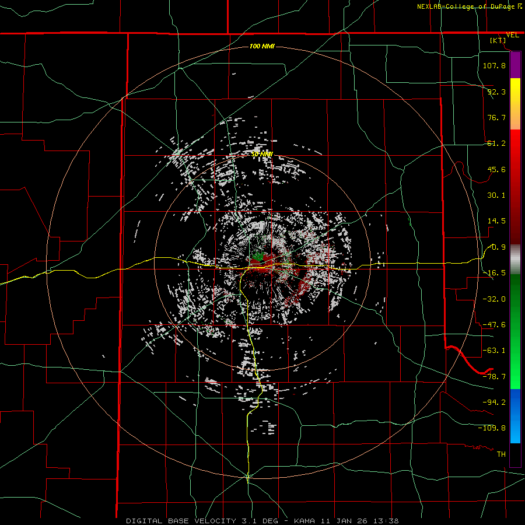This screenshot has width=525, height=525.
Task: Click the -47.6 velocity scale value
Action: pos(494,325)
